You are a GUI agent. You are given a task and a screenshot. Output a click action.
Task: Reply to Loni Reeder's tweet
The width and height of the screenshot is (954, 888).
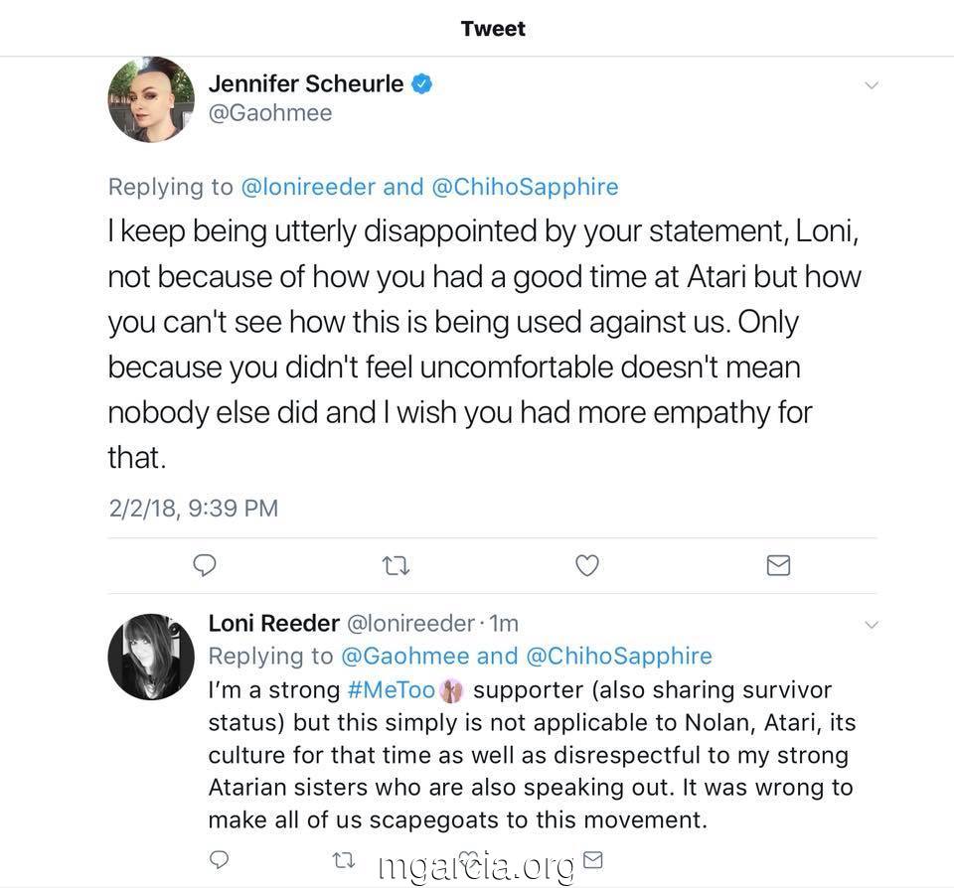click(x=219, y=859)
